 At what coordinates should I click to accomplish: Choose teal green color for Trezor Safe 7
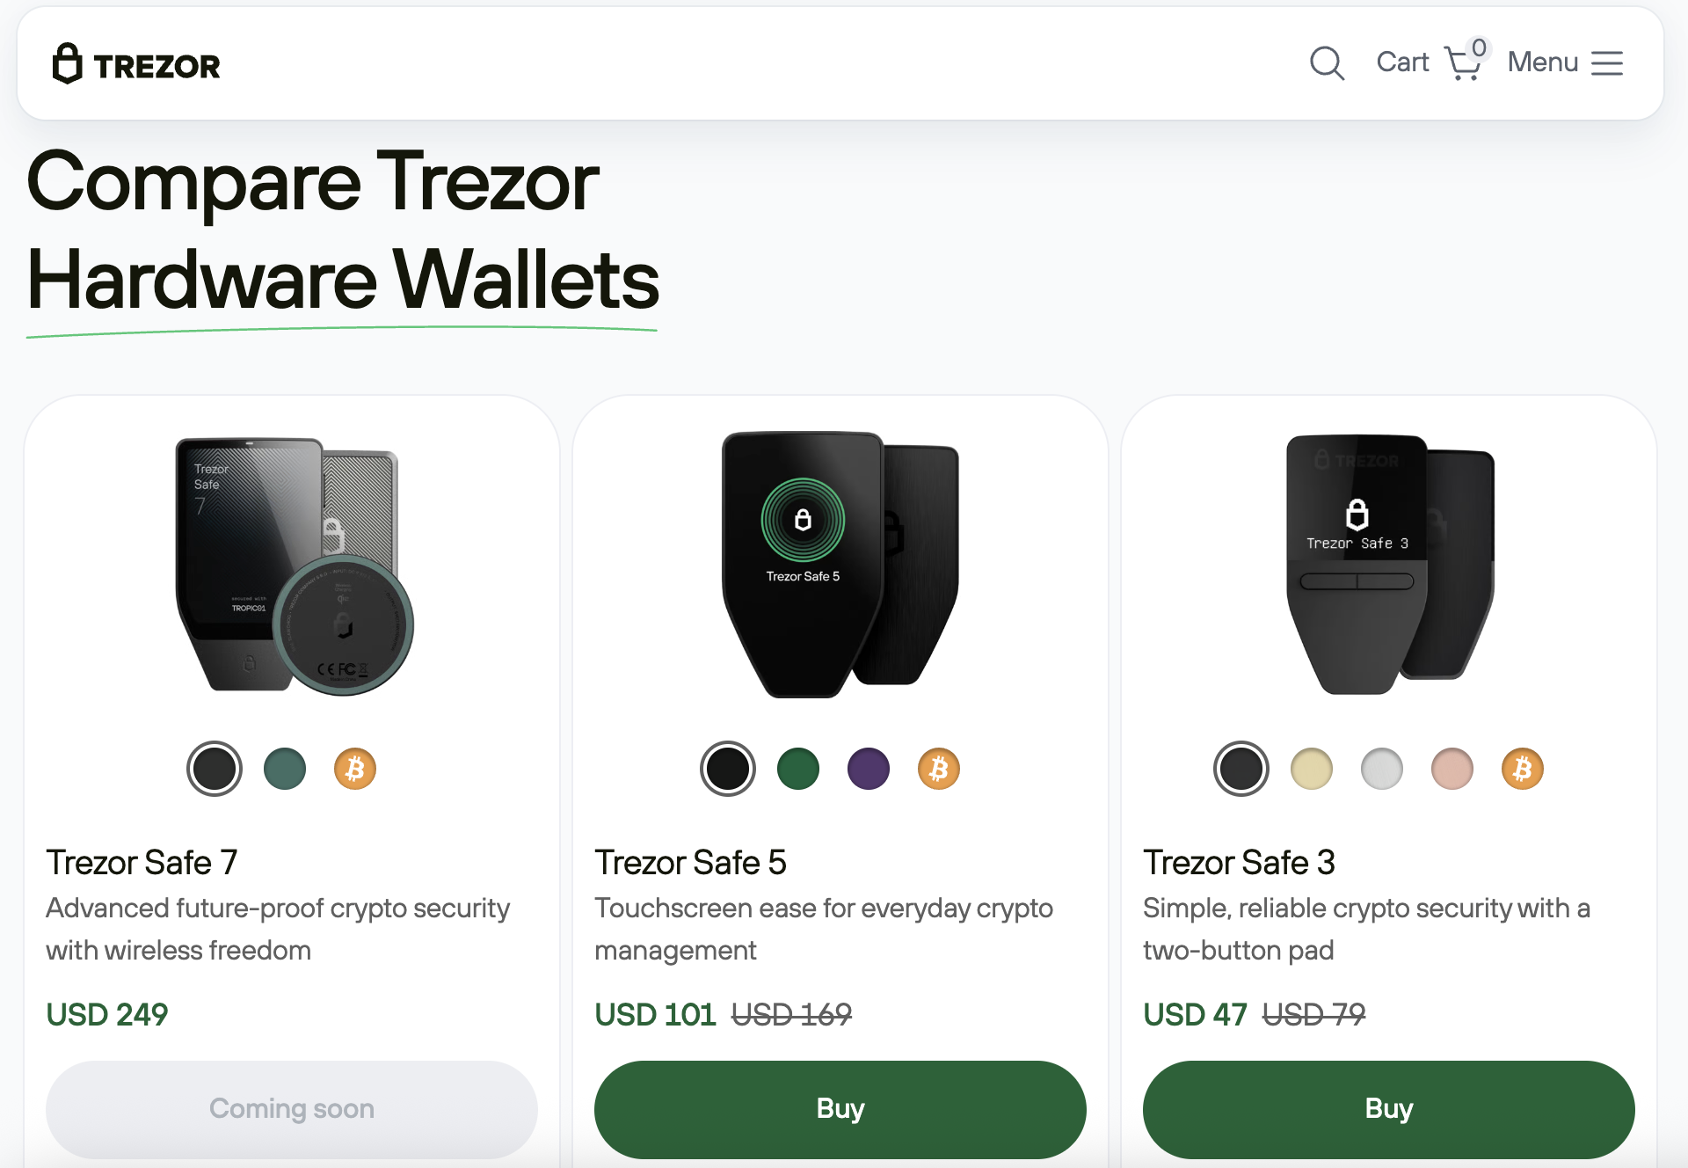[285, 769]
